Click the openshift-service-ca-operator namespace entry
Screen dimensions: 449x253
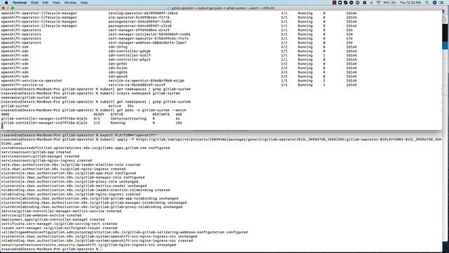pyautogui.click(x=32, y=81)
